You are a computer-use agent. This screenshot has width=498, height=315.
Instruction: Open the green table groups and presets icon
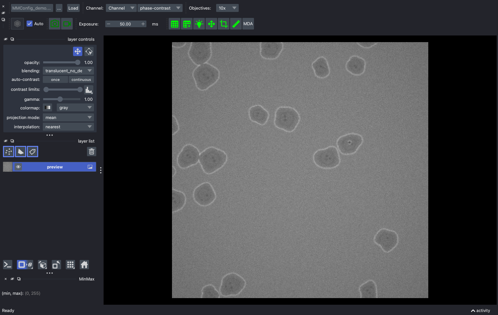pyautogui.click(x=175, y=24)
